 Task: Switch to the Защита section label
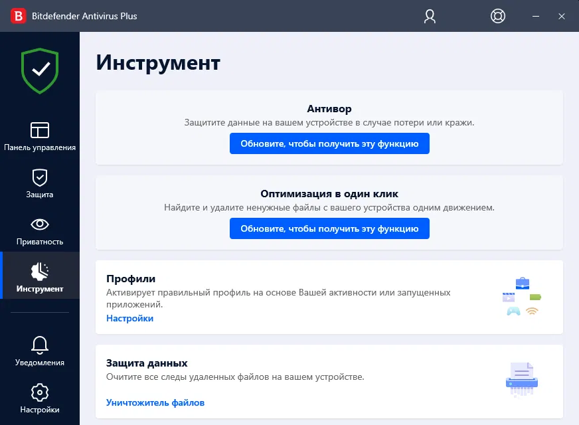(x=40, y=195)
